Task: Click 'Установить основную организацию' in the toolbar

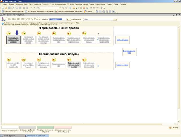Action: [40, 11]
